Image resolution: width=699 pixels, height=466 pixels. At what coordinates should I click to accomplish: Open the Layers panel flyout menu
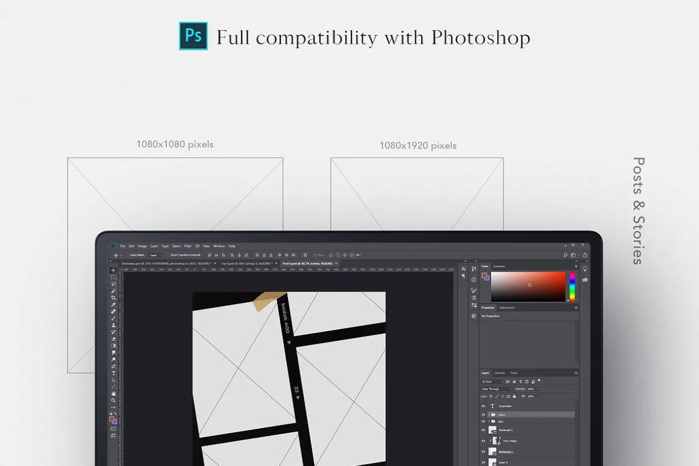576,373
